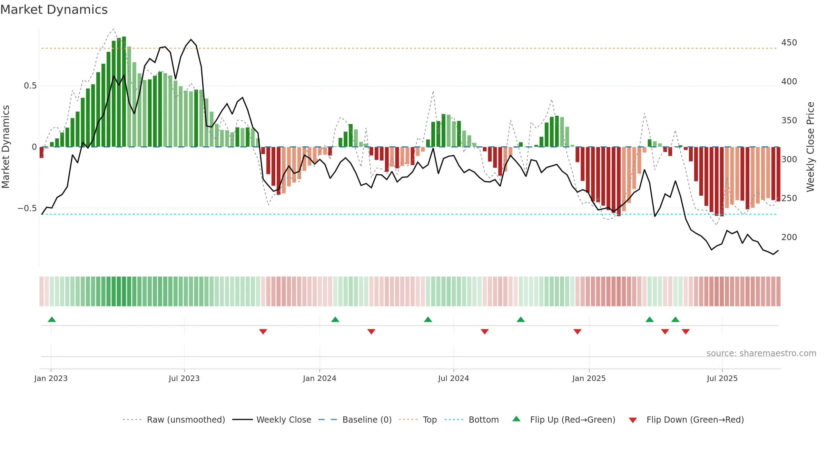This screenshot has height=465, width=828.
Task: Click the green flip-up triangle around Oct 2024
Action: point(521,319)
